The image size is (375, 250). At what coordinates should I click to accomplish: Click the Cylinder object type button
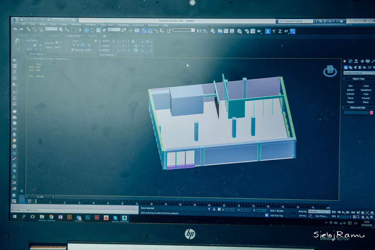(351, 94)
